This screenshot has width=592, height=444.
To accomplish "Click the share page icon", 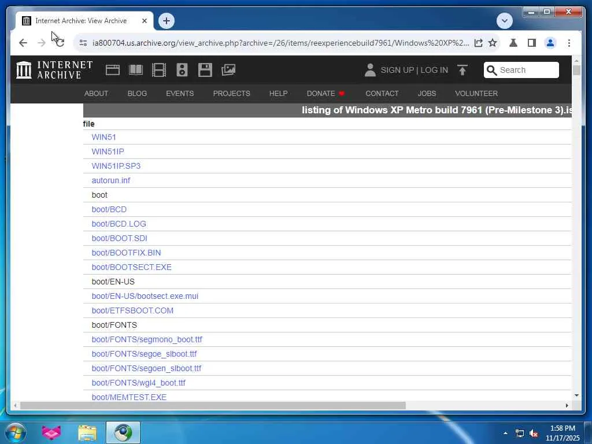I will pos(478,43).
